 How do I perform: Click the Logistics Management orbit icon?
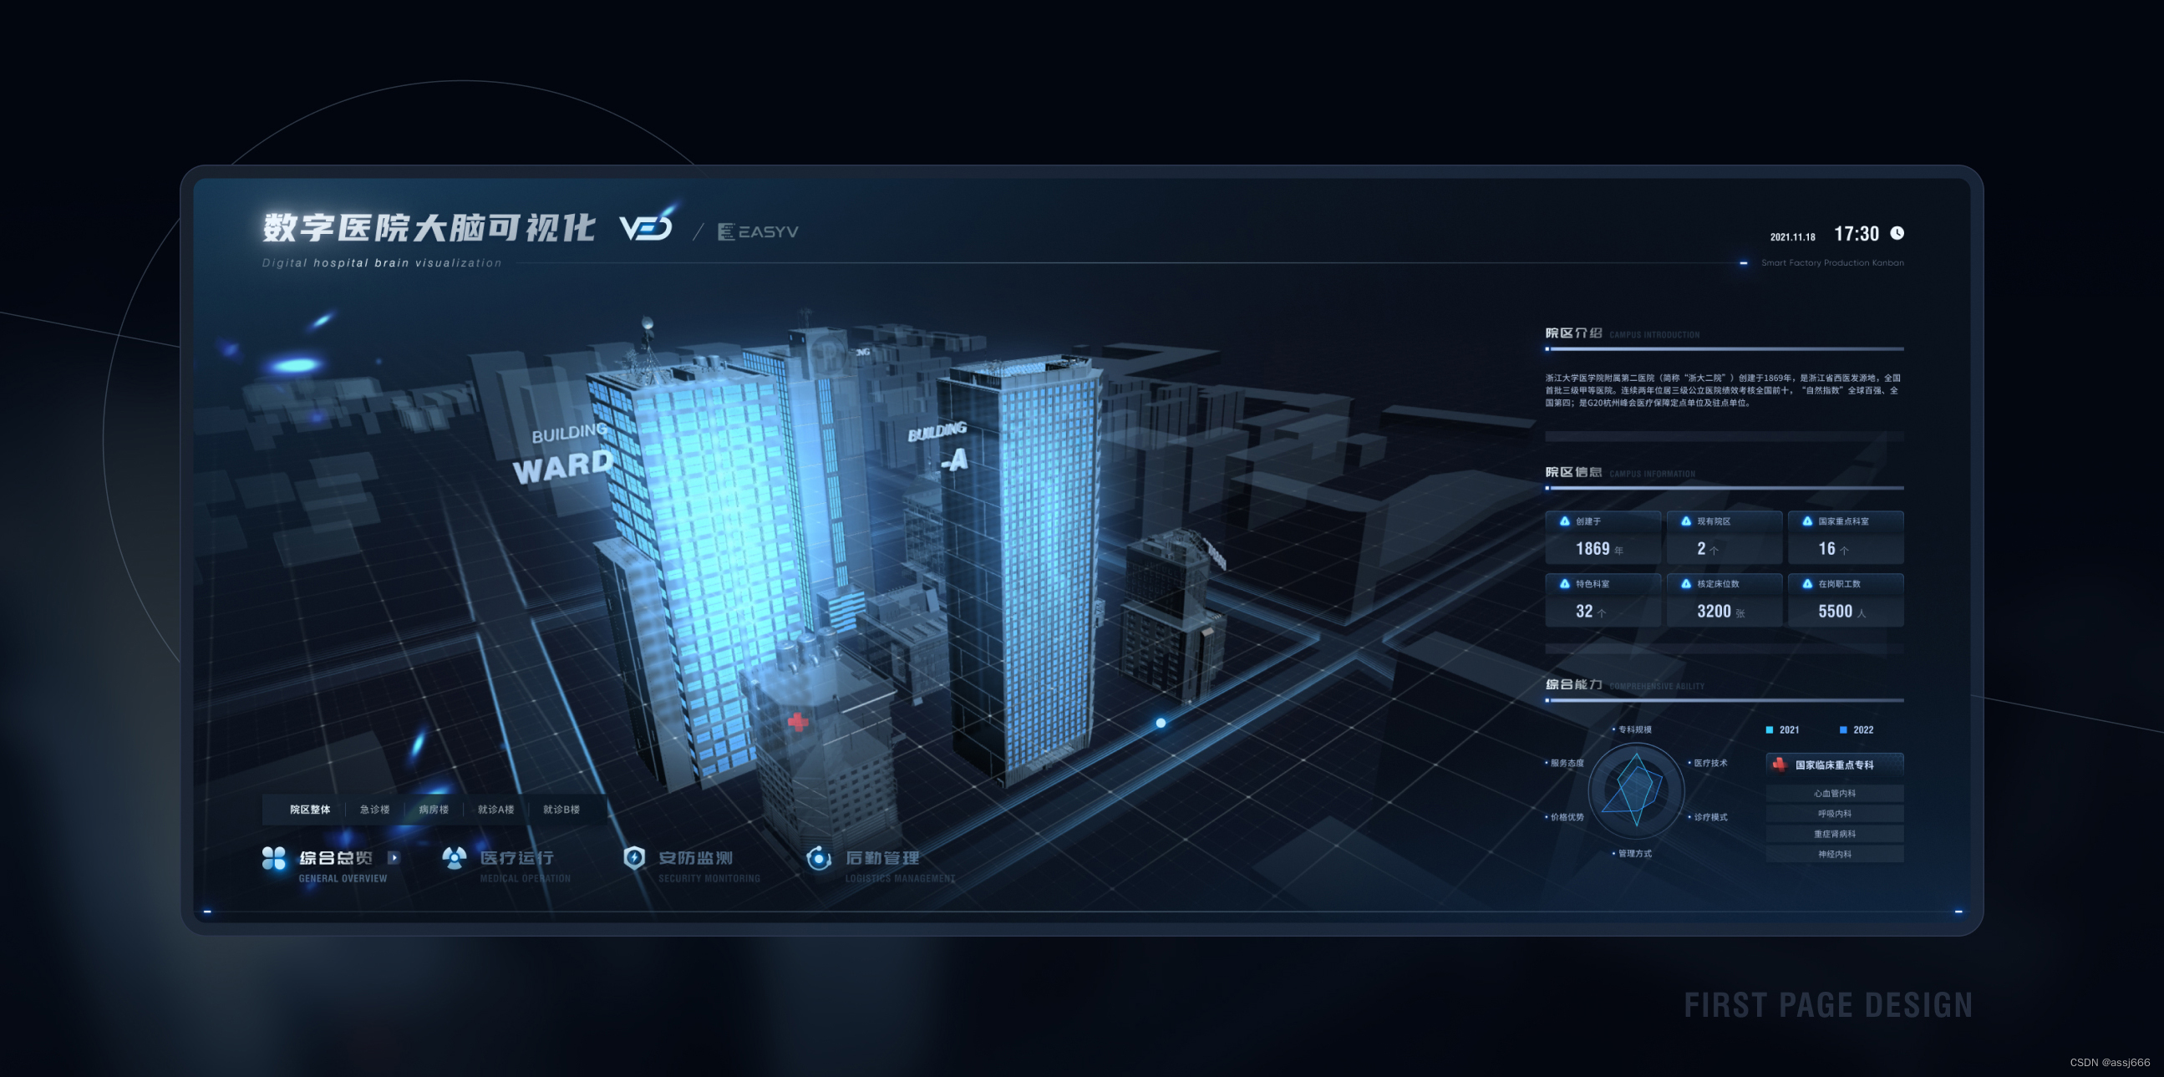818,858
